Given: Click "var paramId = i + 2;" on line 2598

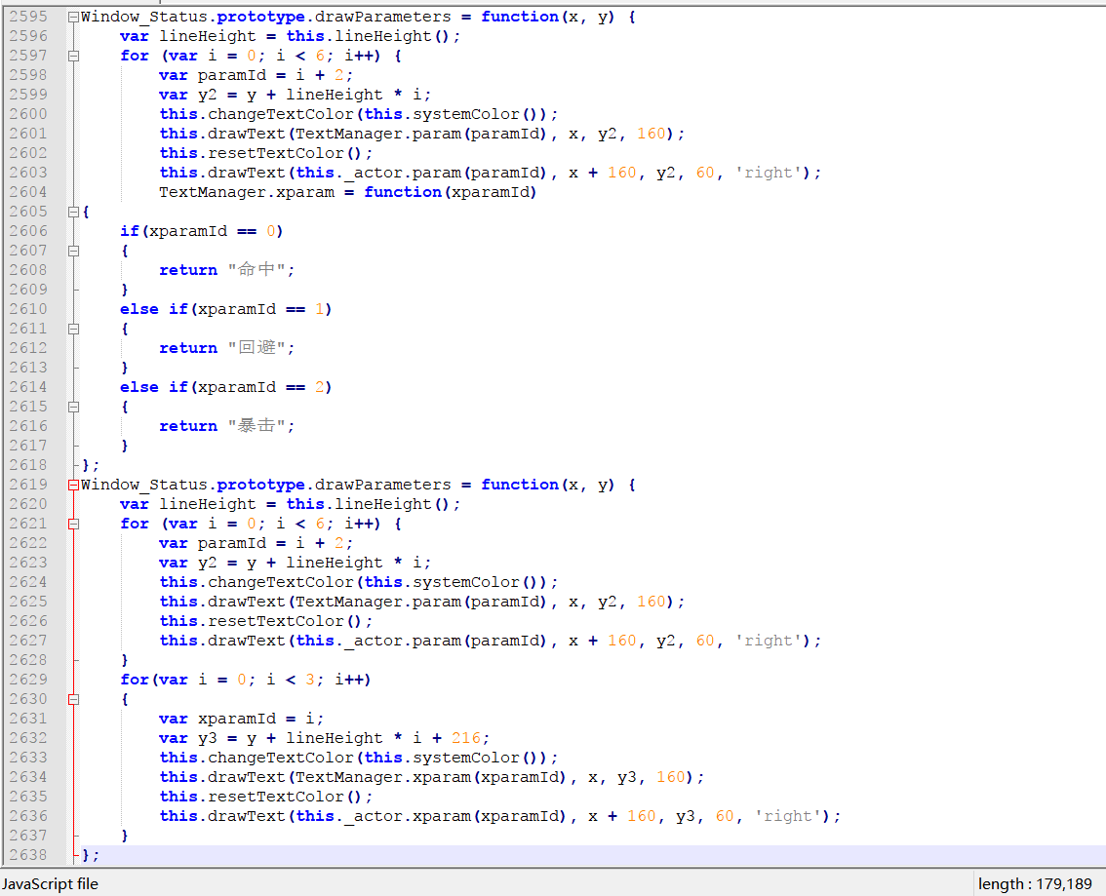Looking at the screenshot, I should pyautogui.click(x=257, y=75).
